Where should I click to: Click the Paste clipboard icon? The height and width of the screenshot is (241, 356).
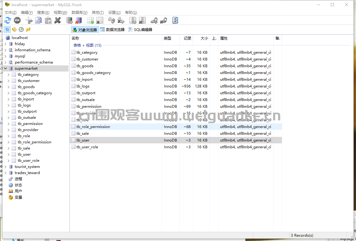pyautogui.click(x=48, y=20)
